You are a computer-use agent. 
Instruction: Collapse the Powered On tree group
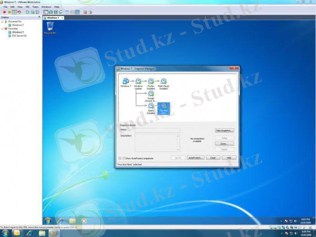coord(2,21)
